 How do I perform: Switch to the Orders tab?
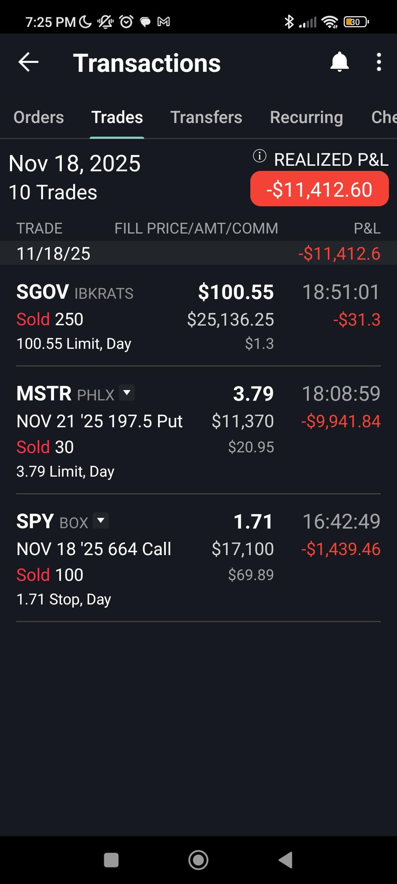pyautogui.click(x=39, y=117)
